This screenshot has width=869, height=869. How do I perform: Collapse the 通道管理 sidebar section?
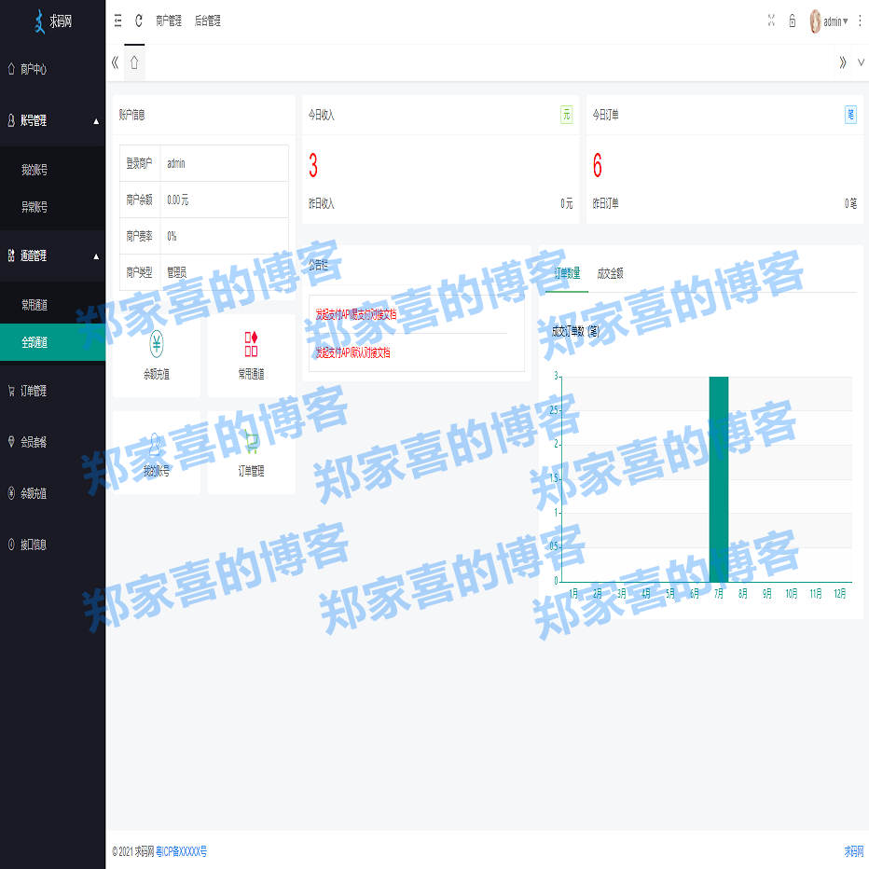pos(52,255)
